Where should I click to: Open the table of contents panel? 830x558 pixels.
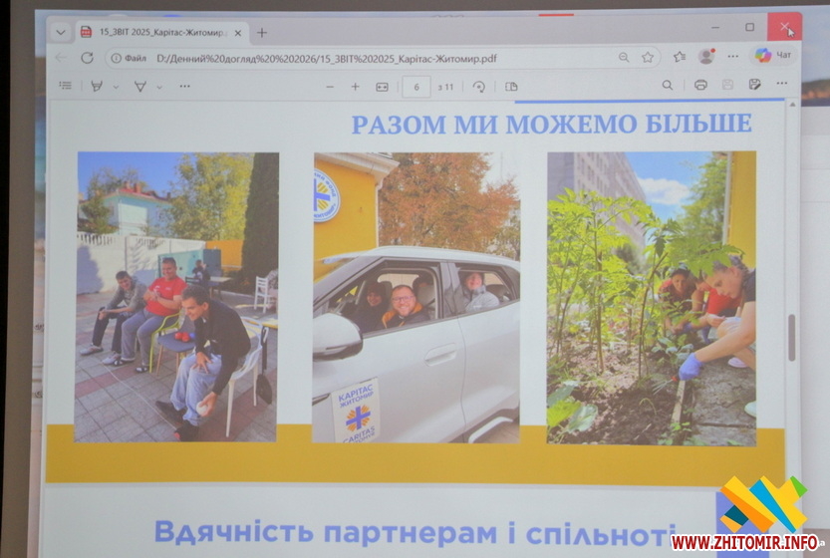pos(65,87)
